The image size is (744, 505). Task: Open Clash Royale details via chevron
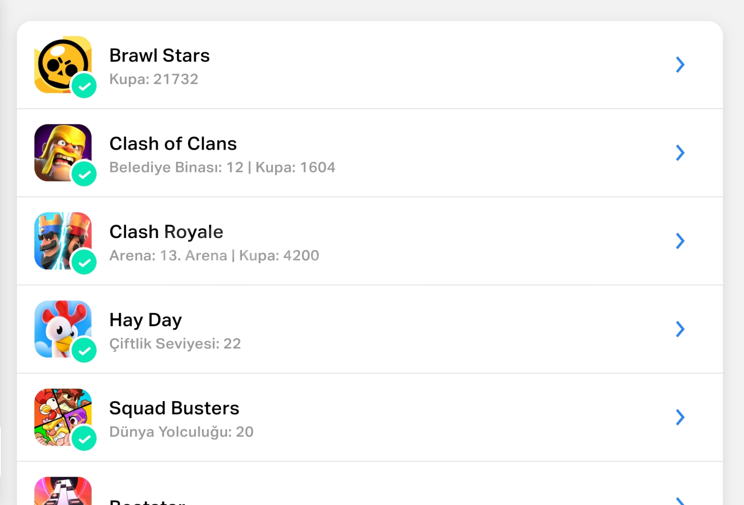680,241
